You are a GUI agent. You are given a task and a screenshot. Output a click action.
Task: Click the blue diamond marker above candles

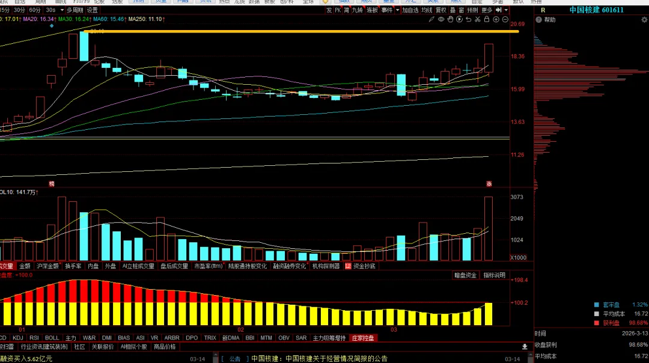point(52,26)
